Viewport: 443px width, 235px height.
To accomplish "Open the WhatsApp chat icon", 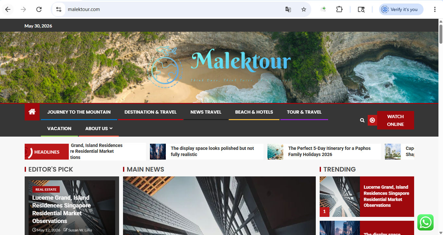I will pos(425,223).
